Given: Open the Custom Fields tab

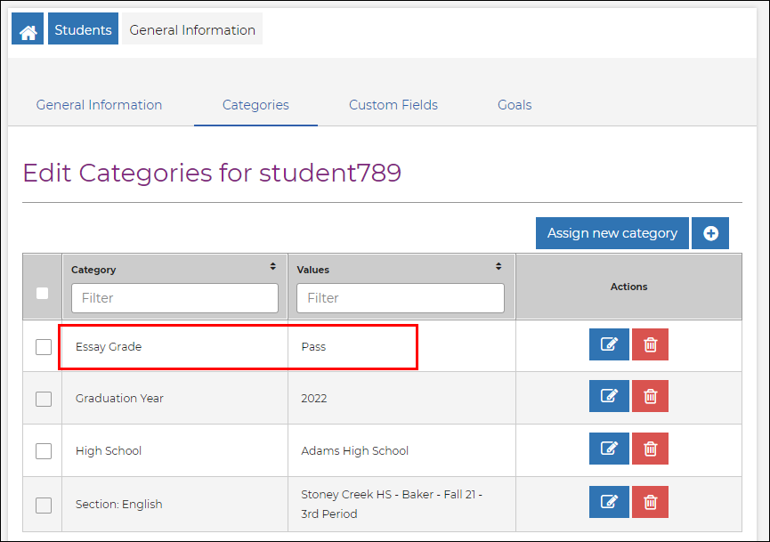Looking at the screenshot, I should tap(393, 105).
